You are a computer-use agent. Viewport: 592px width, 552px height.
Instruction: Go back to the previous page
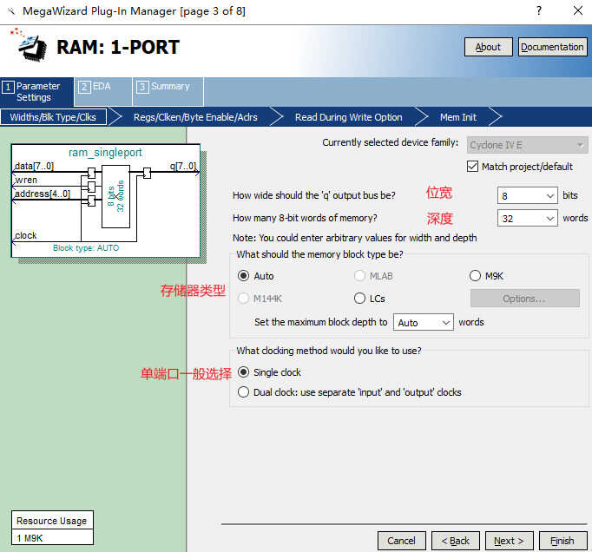point(456,541)
